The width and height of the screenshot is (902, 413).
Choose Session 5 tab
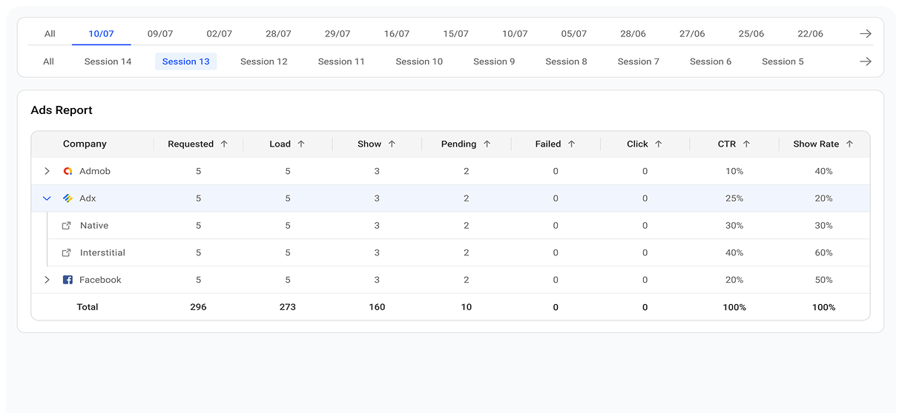coord(783,61)
